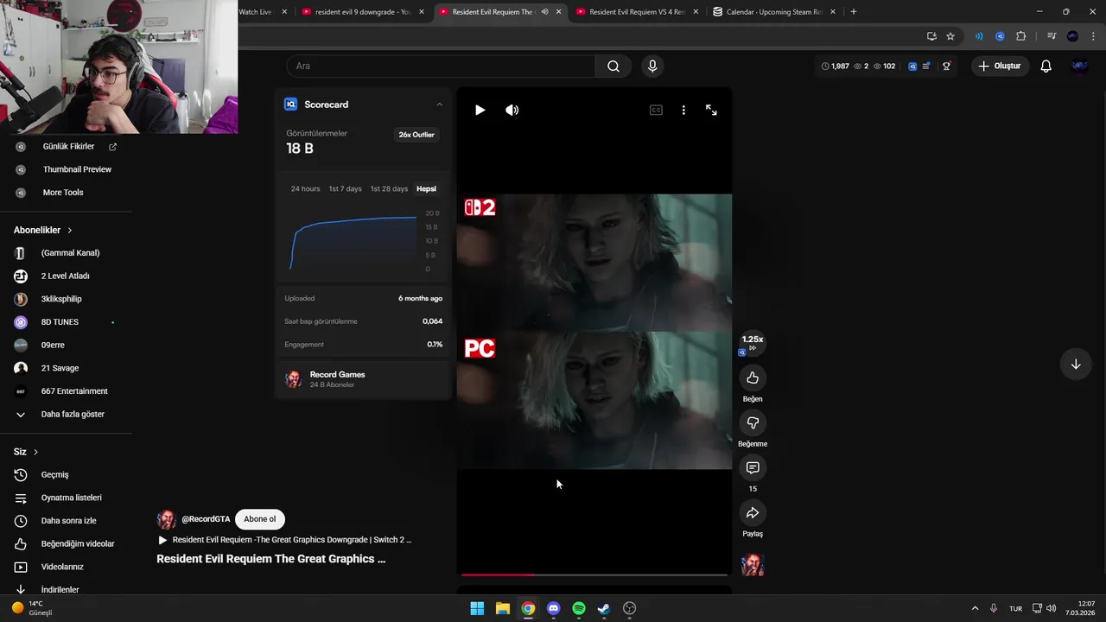Enter fullscreen mode for the video
This screenshot has height=622, width=1106.
[x=711, y=110]
